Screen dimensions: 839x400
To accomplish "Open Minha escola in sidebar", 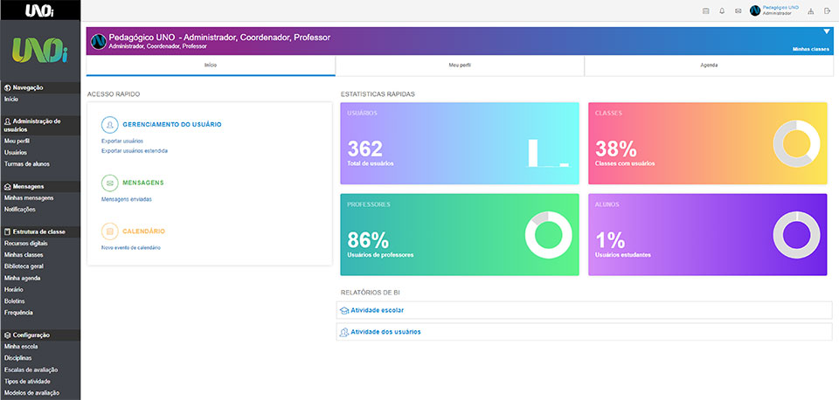I will click(x=21, y=347).
